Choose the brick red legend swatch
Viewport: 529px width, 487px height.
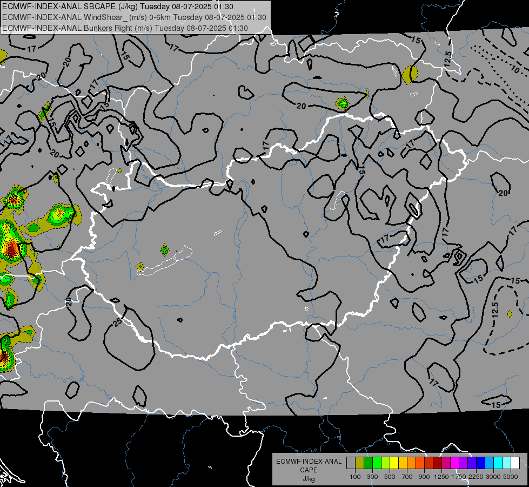coord(429,463)
